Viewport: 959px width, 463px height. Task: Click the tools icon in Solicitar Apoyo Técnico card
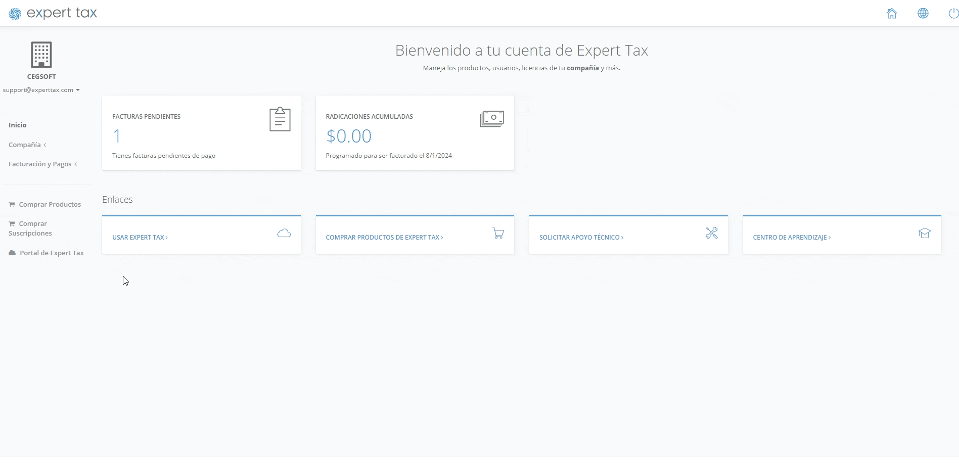(712, 233)
